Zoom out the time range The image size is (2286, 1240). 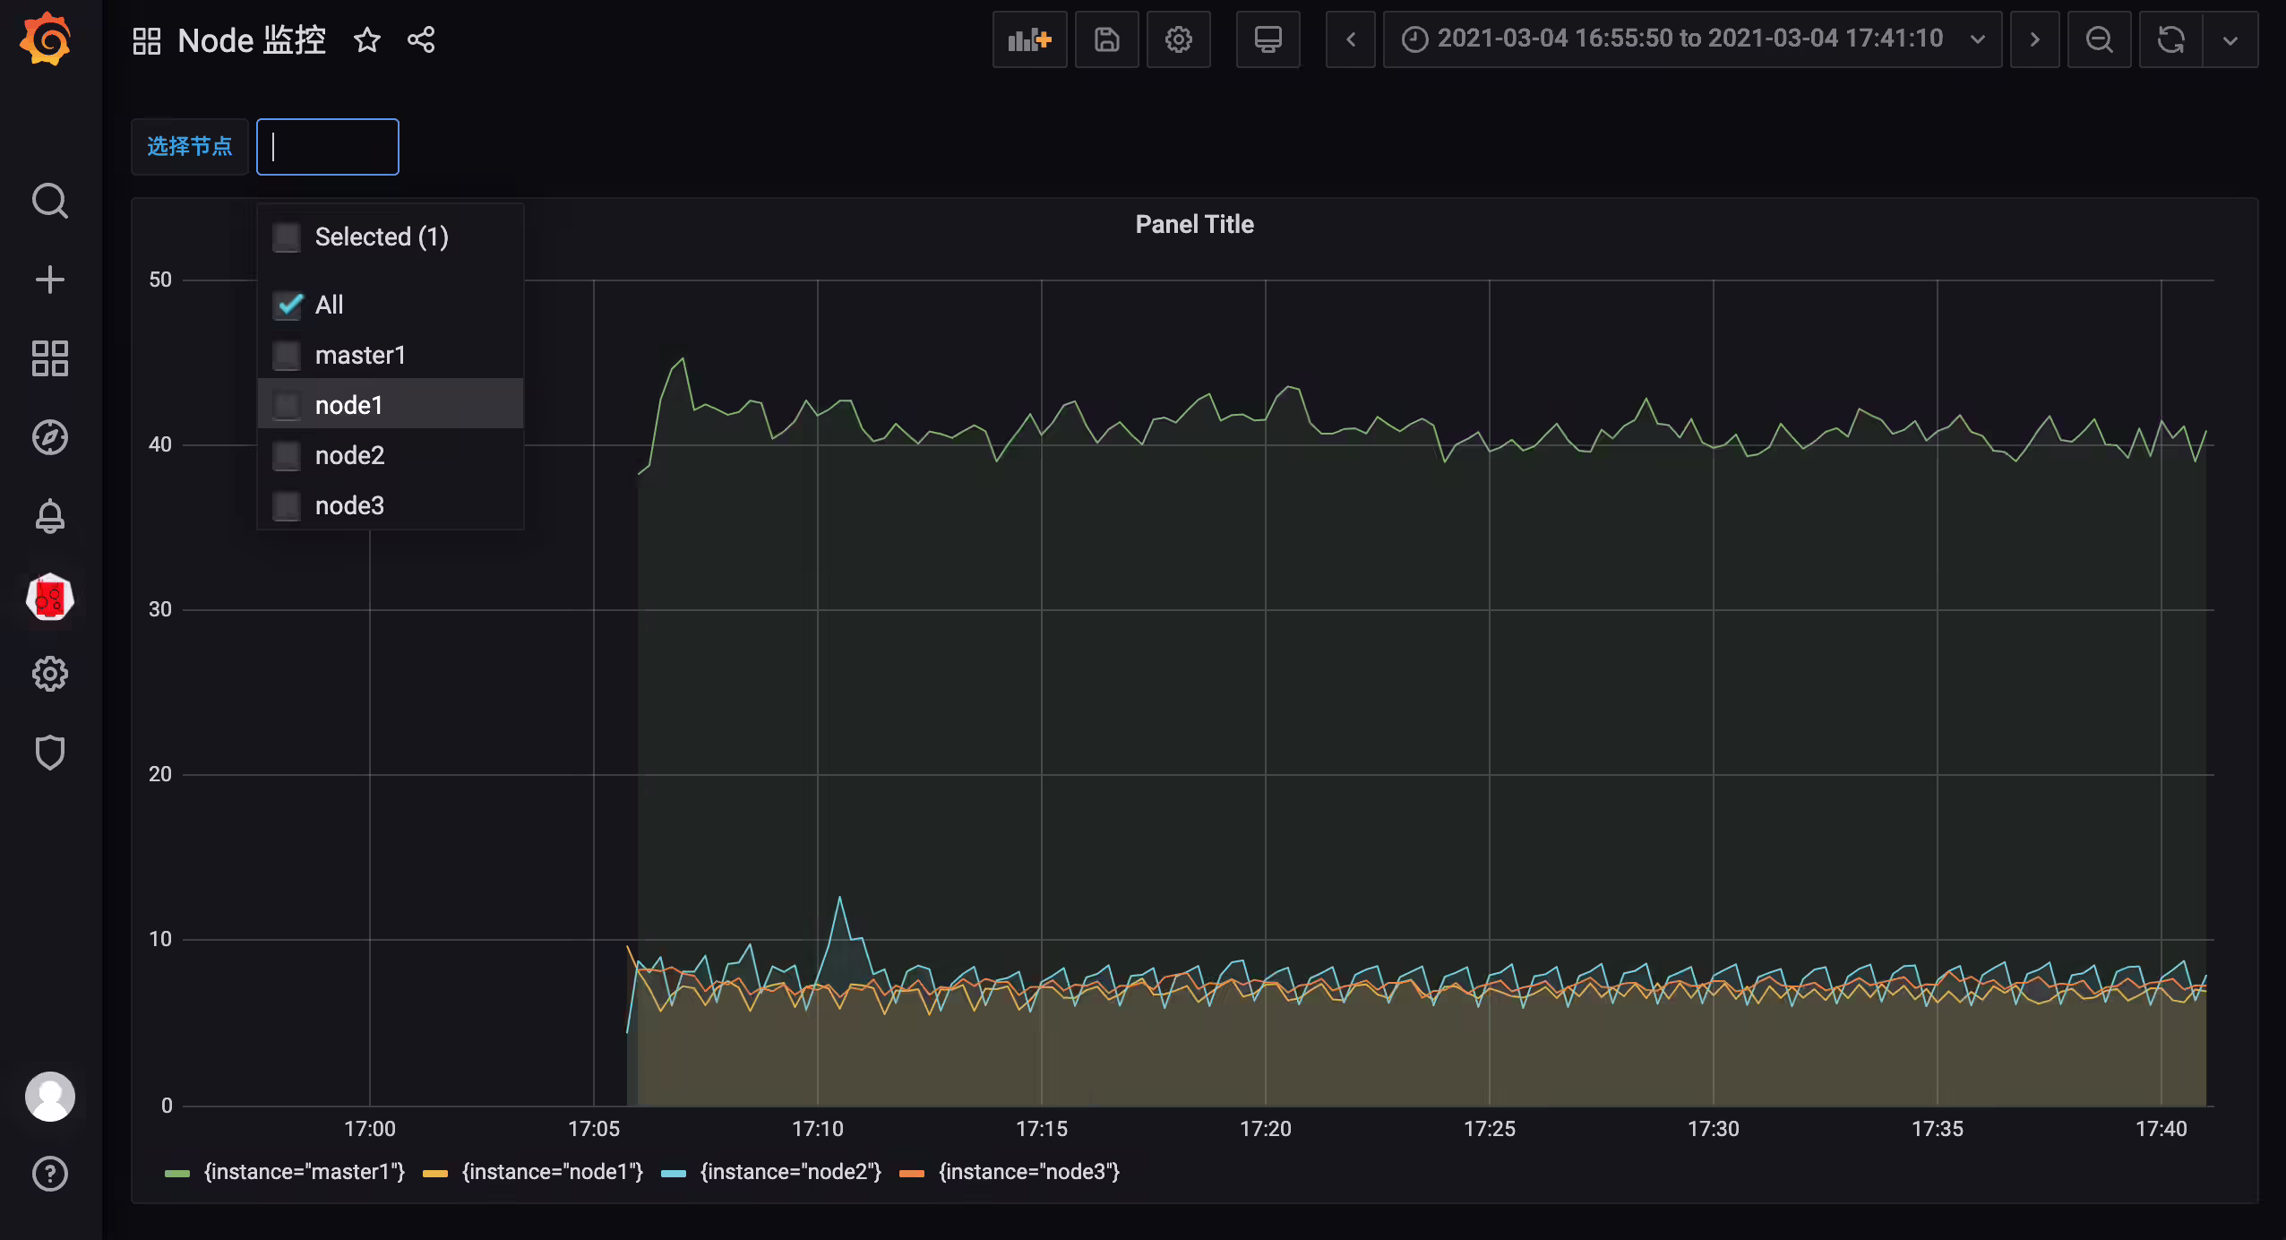2099,39
